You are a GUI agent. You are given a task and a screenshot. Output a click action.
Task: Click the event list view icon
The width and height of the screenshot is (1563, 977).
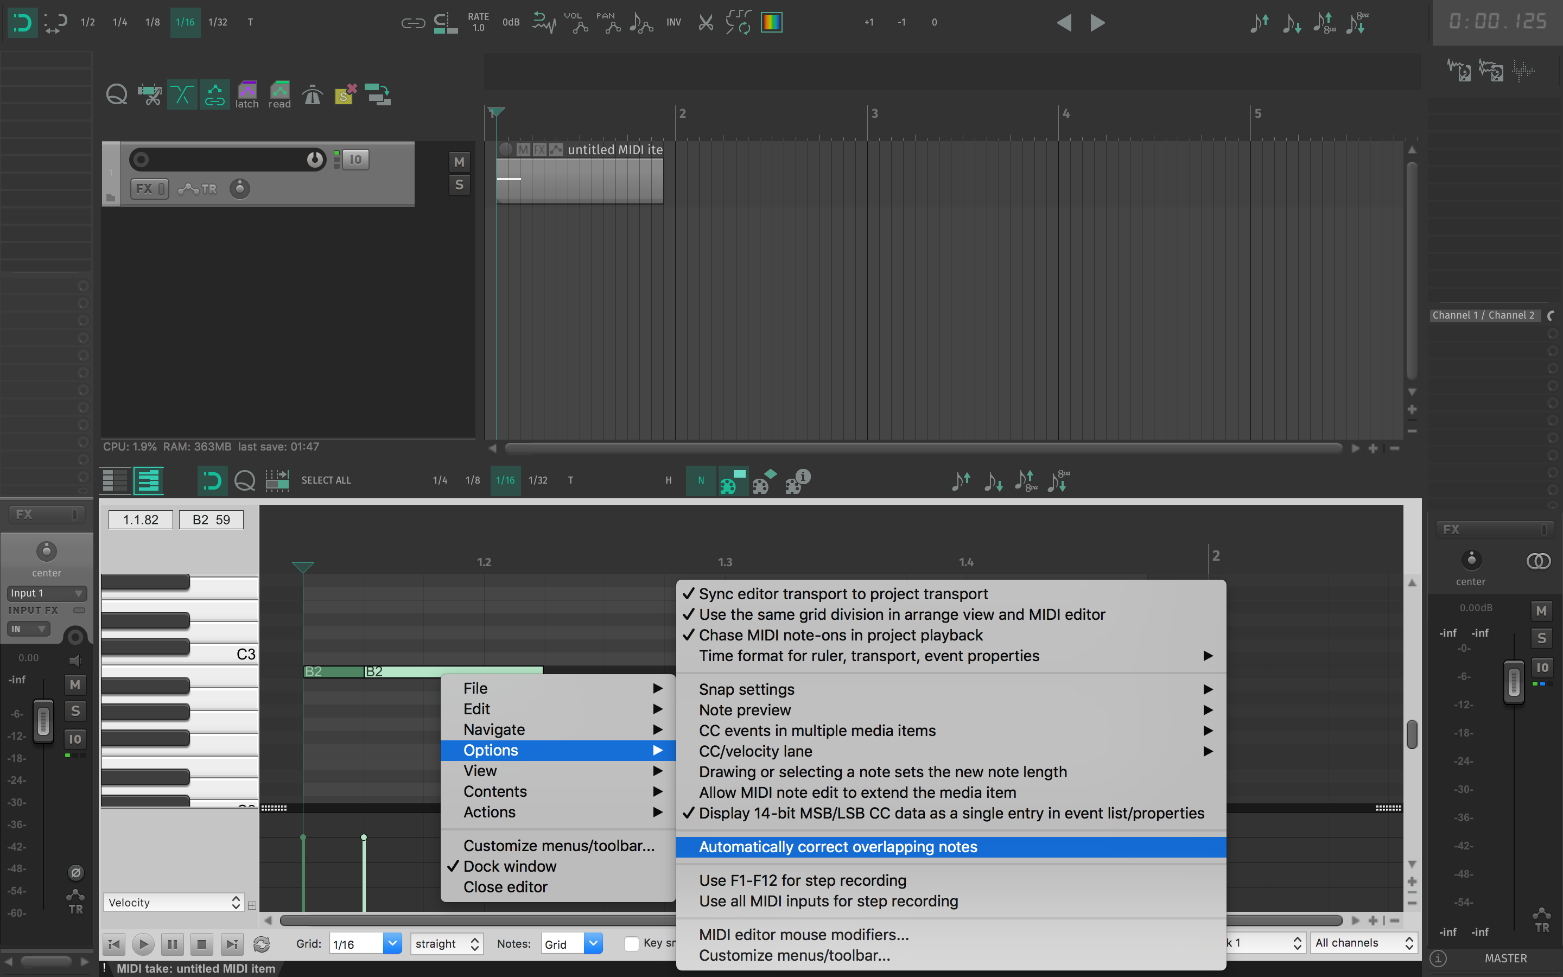115,480
